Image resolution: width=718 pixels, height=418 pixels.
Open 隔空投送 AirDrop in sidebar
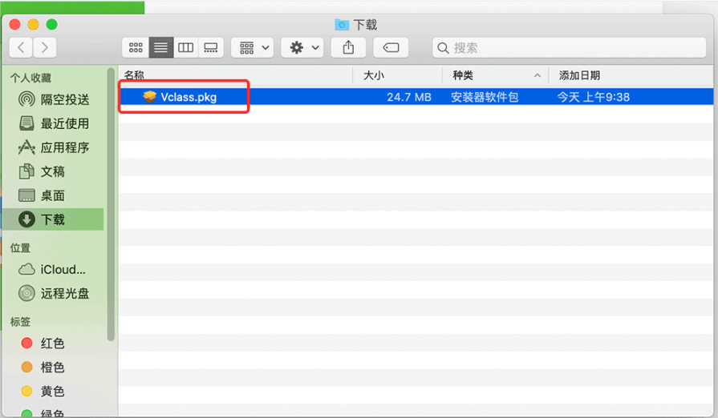point(64,99)
